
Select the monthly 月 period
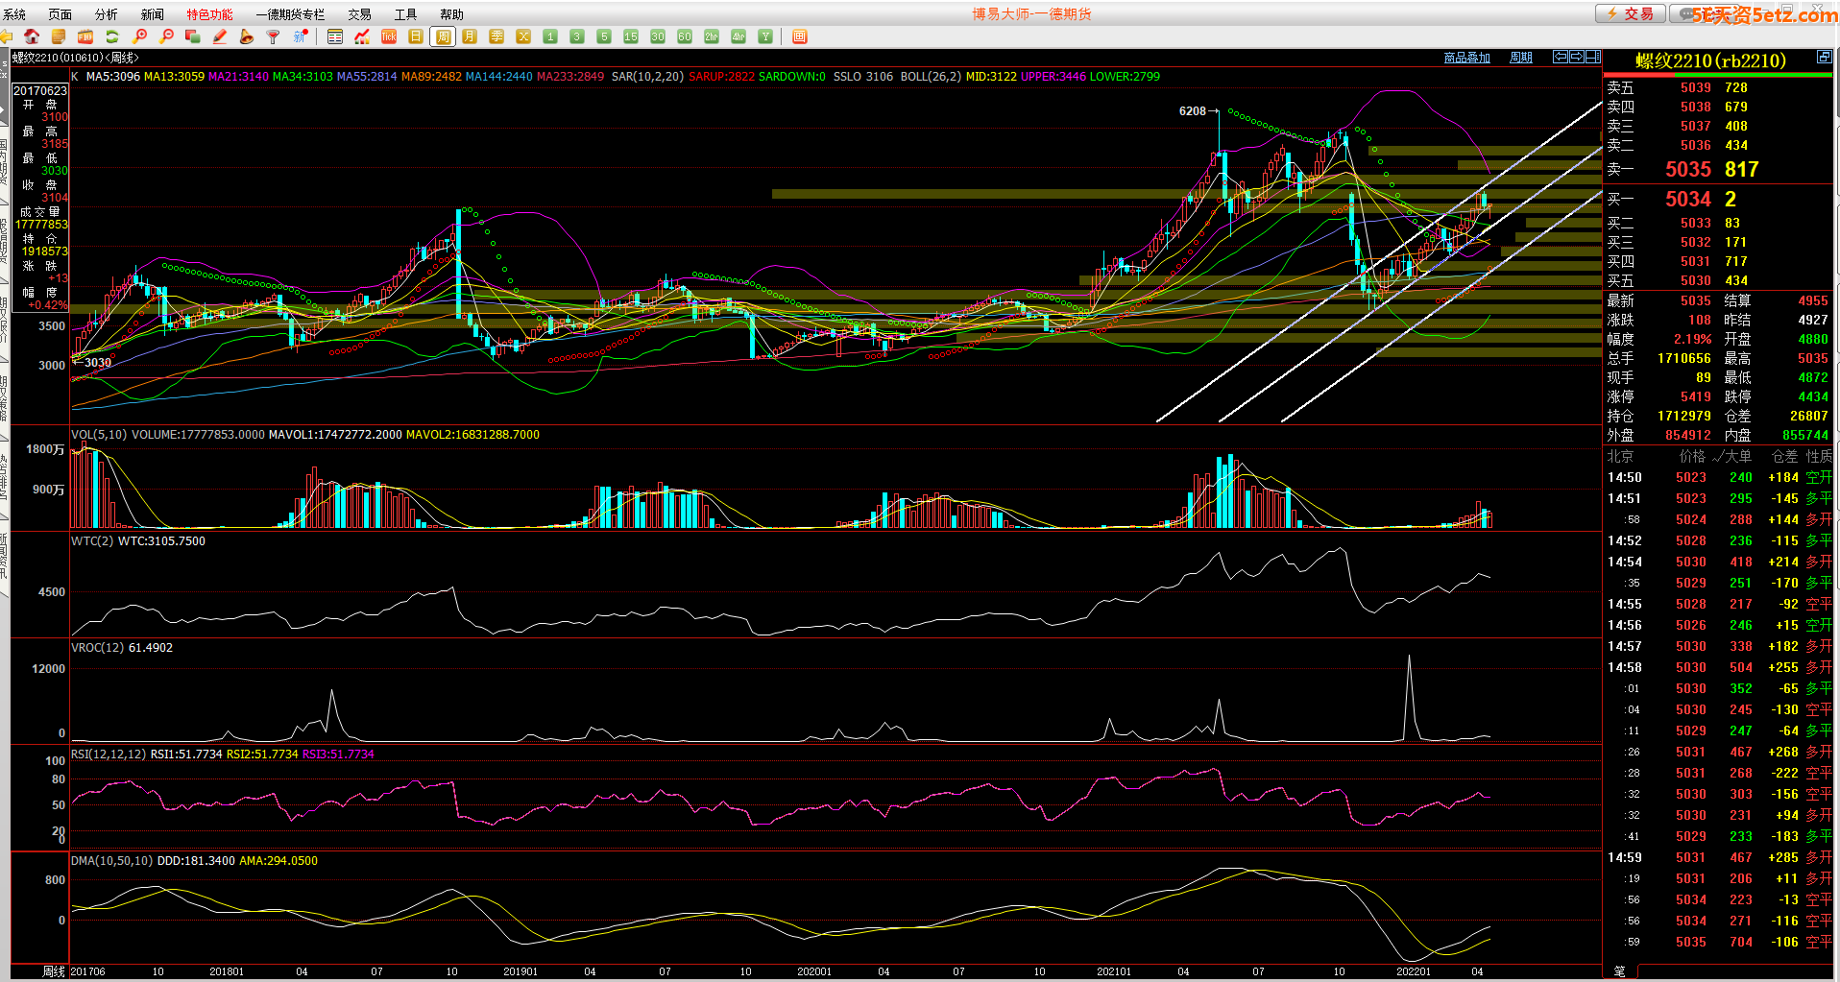pyautogui.click(x=470, y=36)
